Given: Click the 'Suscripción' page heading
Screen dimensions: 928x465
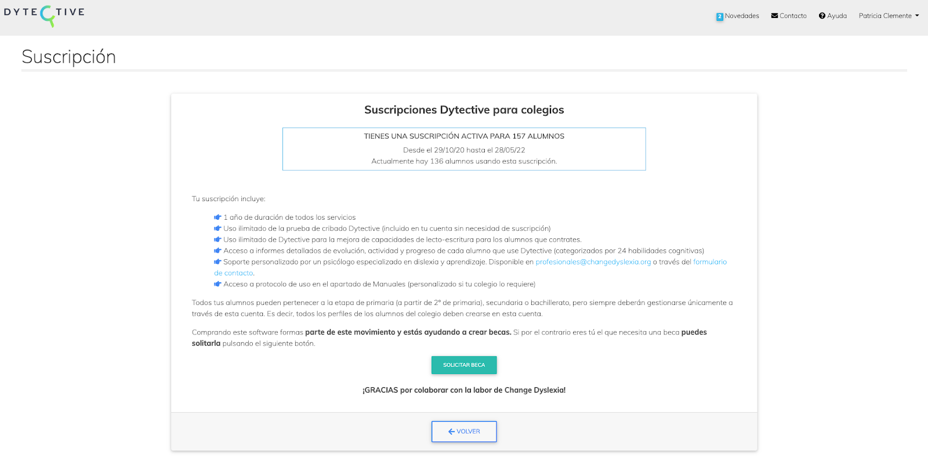Looking at the screenshot, I should (68, 57).
